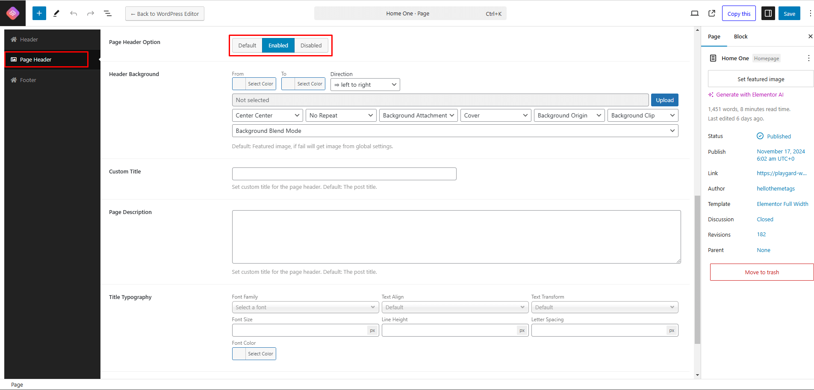
Task: Pick the title Font Color
Action: 254,354
